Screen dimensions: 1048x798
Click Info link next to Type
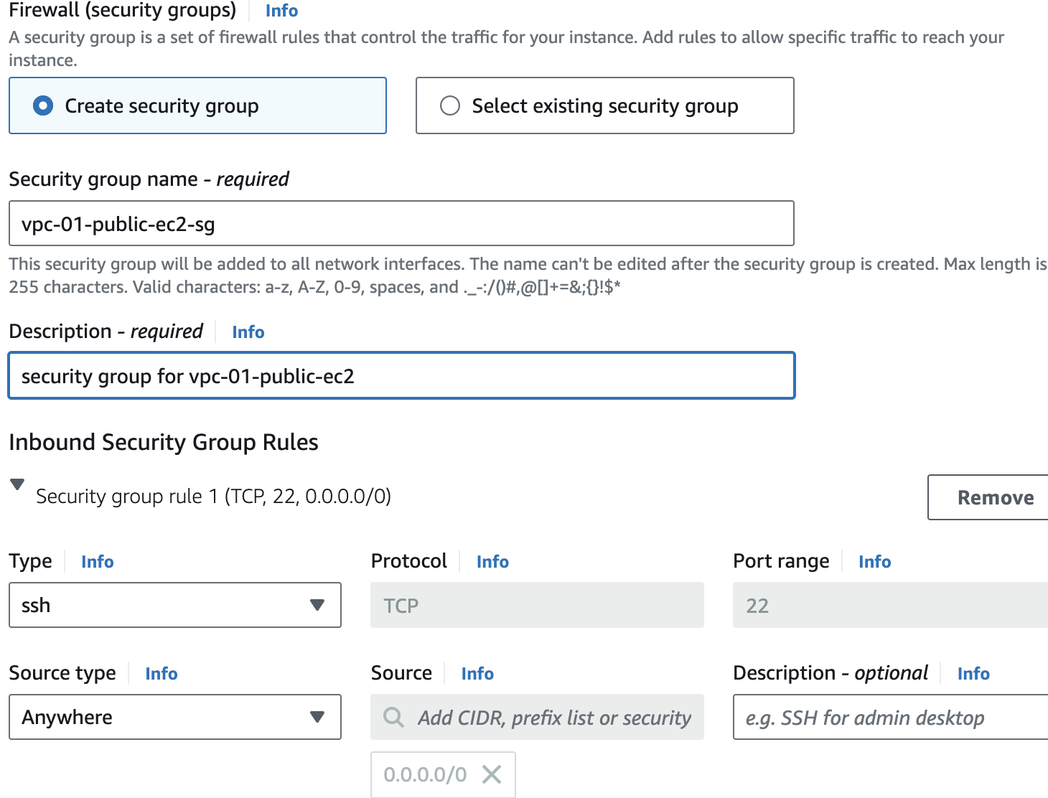click(x=98, y=562)
